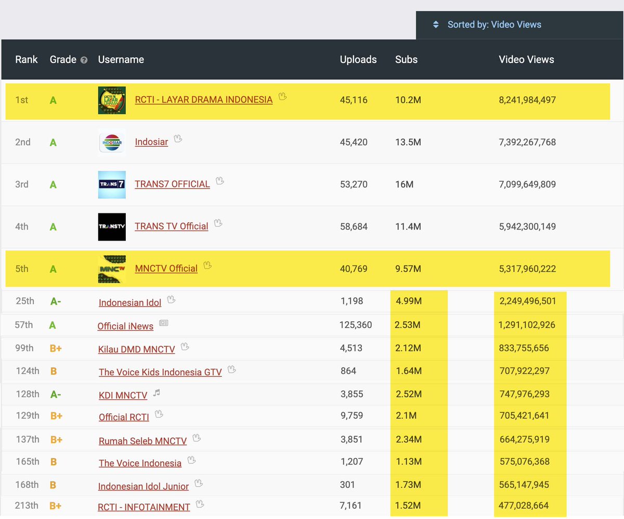Click music note icon beside KDI MNCTV

click(157, 393)
